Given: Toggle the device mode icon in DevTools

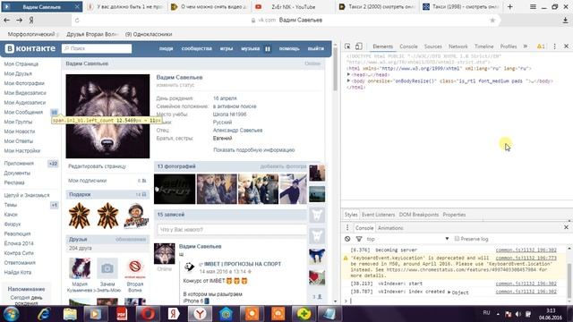Looking at the screenshot, I should [x=359, y=47].
